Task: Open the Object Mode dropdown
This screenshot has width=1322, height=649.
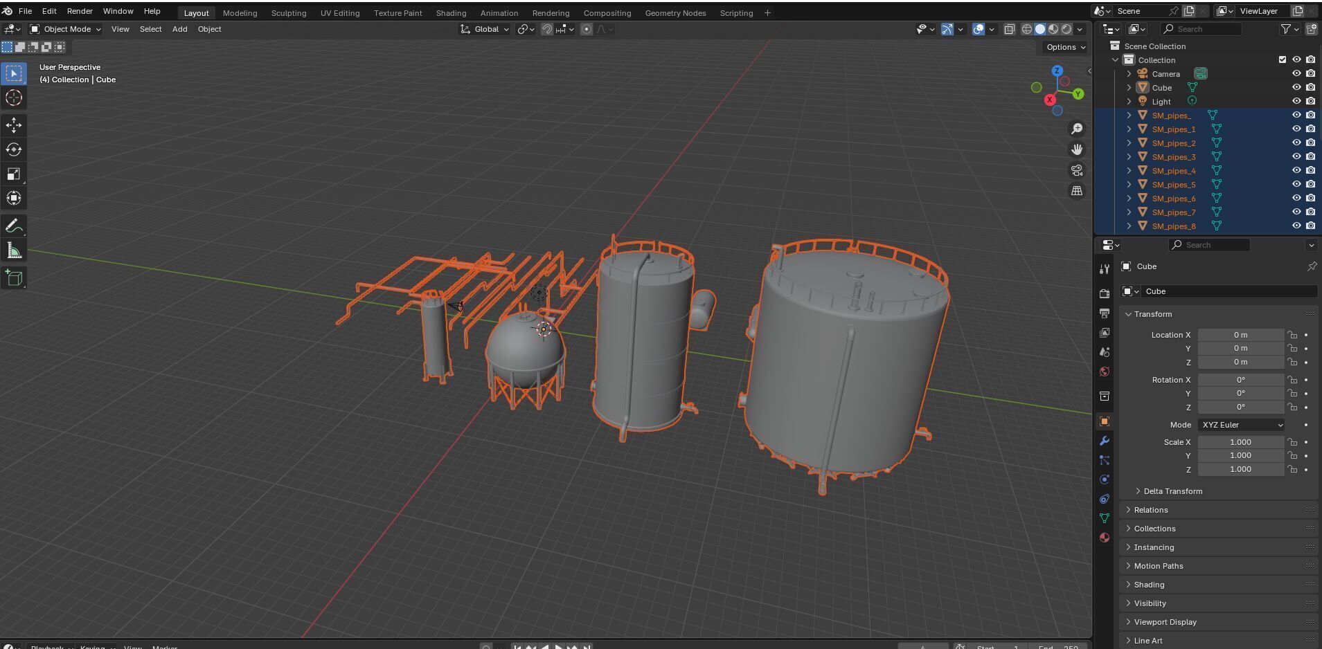Action: 66,29
